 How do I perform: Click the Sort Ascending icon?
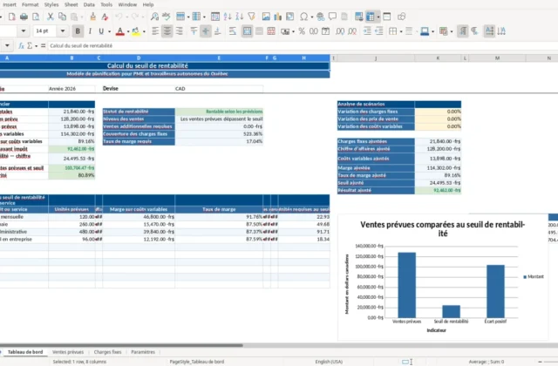point(228,17)
